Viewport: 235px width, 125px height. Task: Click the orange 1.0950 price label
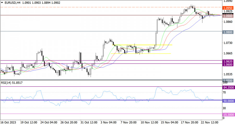coord(227,8)
